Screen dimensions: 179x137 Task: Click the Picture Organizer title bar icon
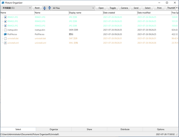(3, 2)
